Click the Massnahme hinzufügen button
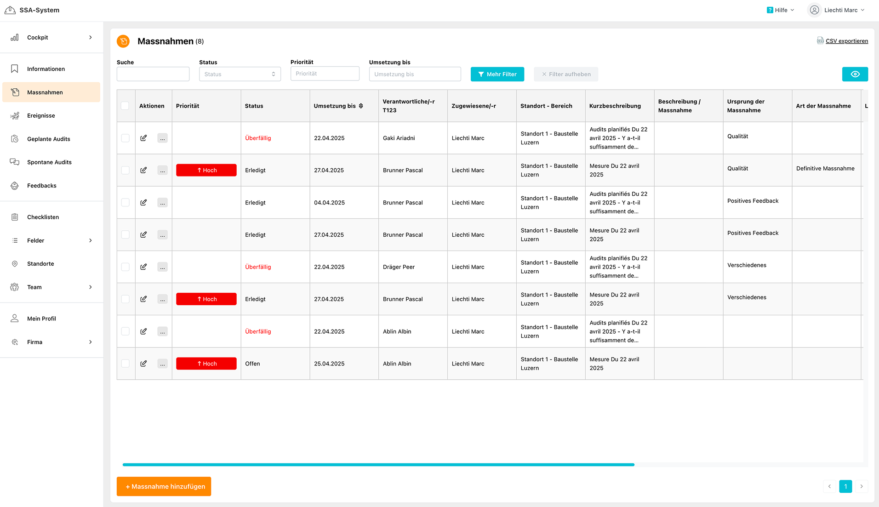Screen dimensions: 879x507 tap(164, 486)
